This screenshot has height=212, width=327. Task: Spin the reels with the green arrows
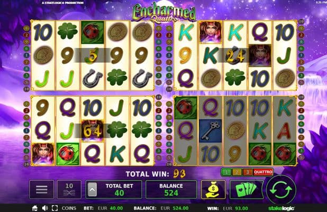tap(281, 190)
